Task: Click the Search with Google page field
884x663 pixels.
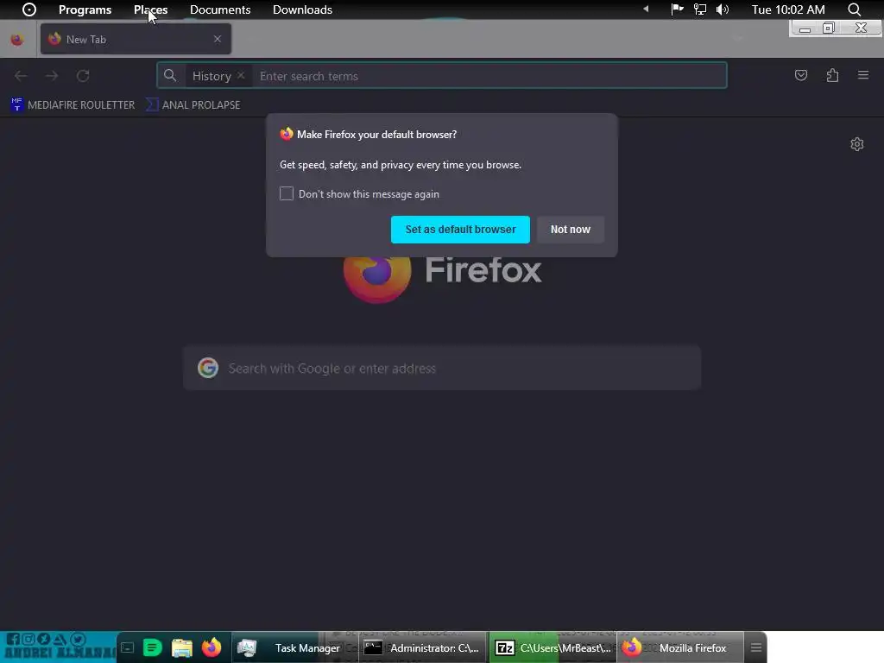Action: point(442,368)
